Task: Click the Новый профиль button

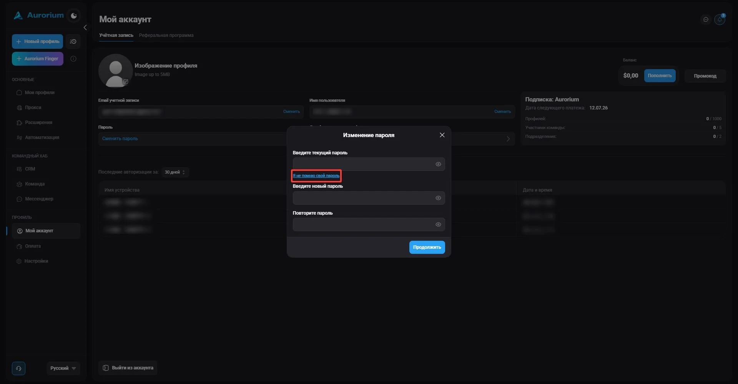Action: [37, 41]
